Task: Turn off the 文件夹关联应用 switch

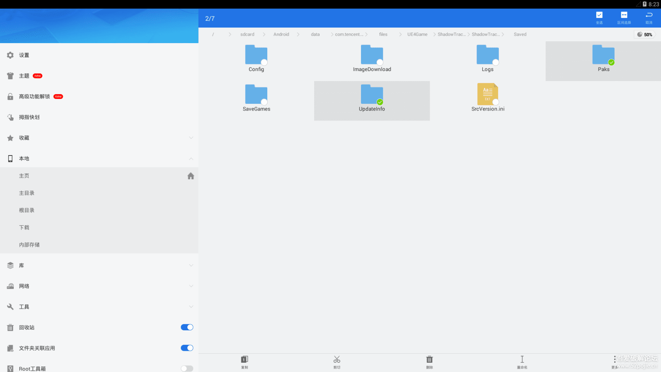Action: tap(187, 348)
